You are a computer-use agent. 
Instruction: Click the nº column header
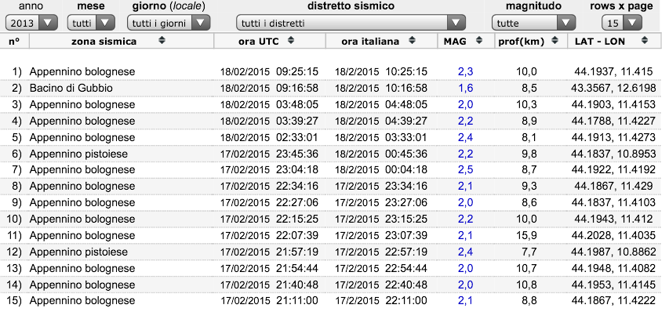14,41
